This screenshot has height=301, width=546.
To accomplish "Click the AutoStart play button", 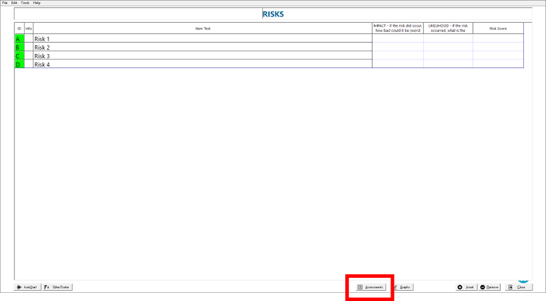I will 27,287.
